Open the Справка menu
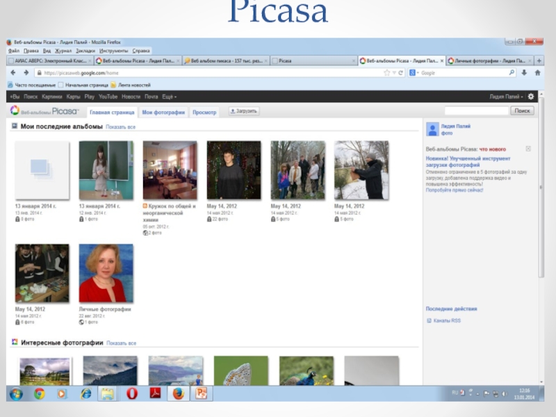The height and width of the screenshot is (417, 556). (141, 51)
